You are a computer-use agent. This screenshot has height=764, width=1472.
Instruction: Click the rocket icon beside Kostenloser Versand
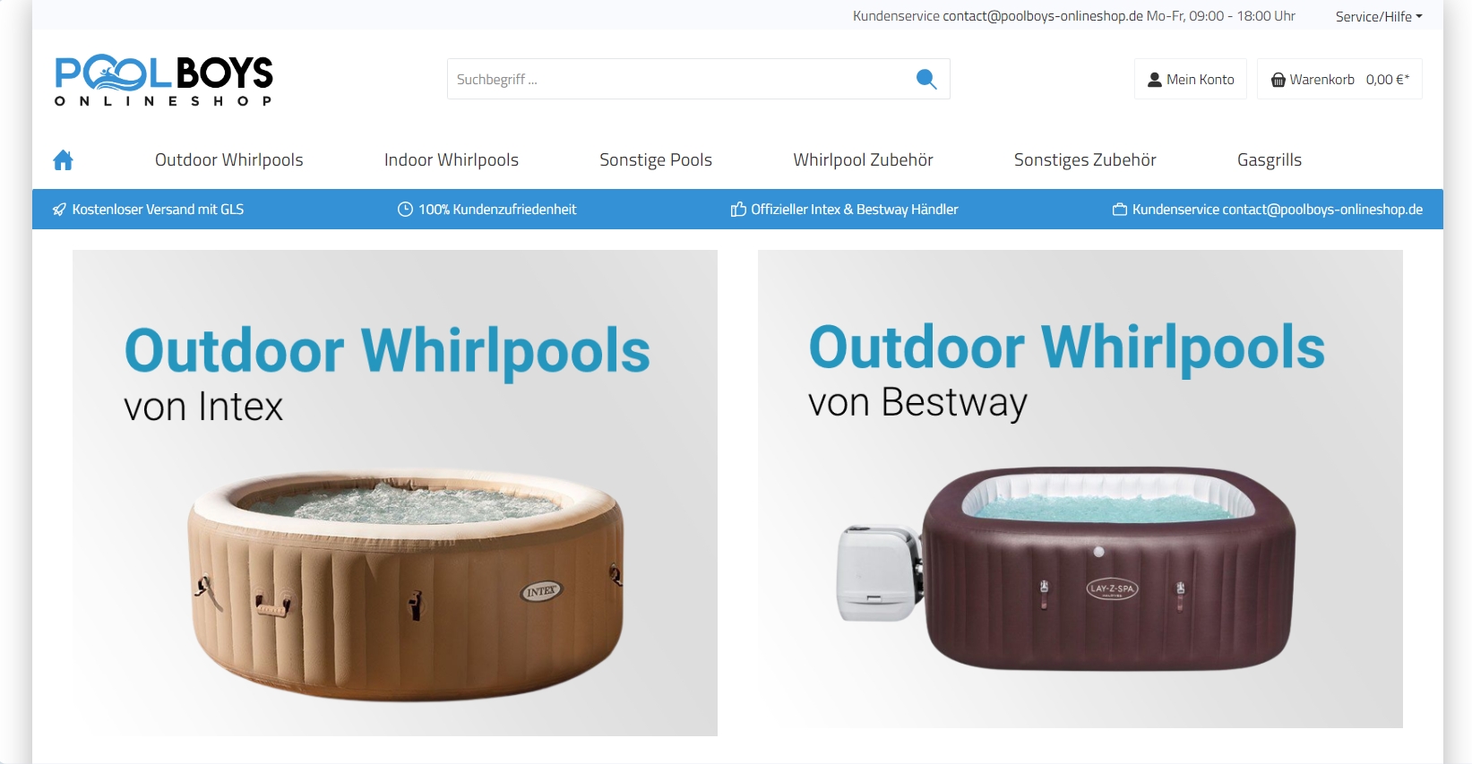click(x=59, y=210)
